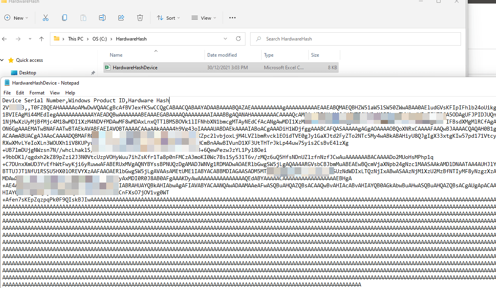Click the Back navigation arrow

(x=5, y=39)
